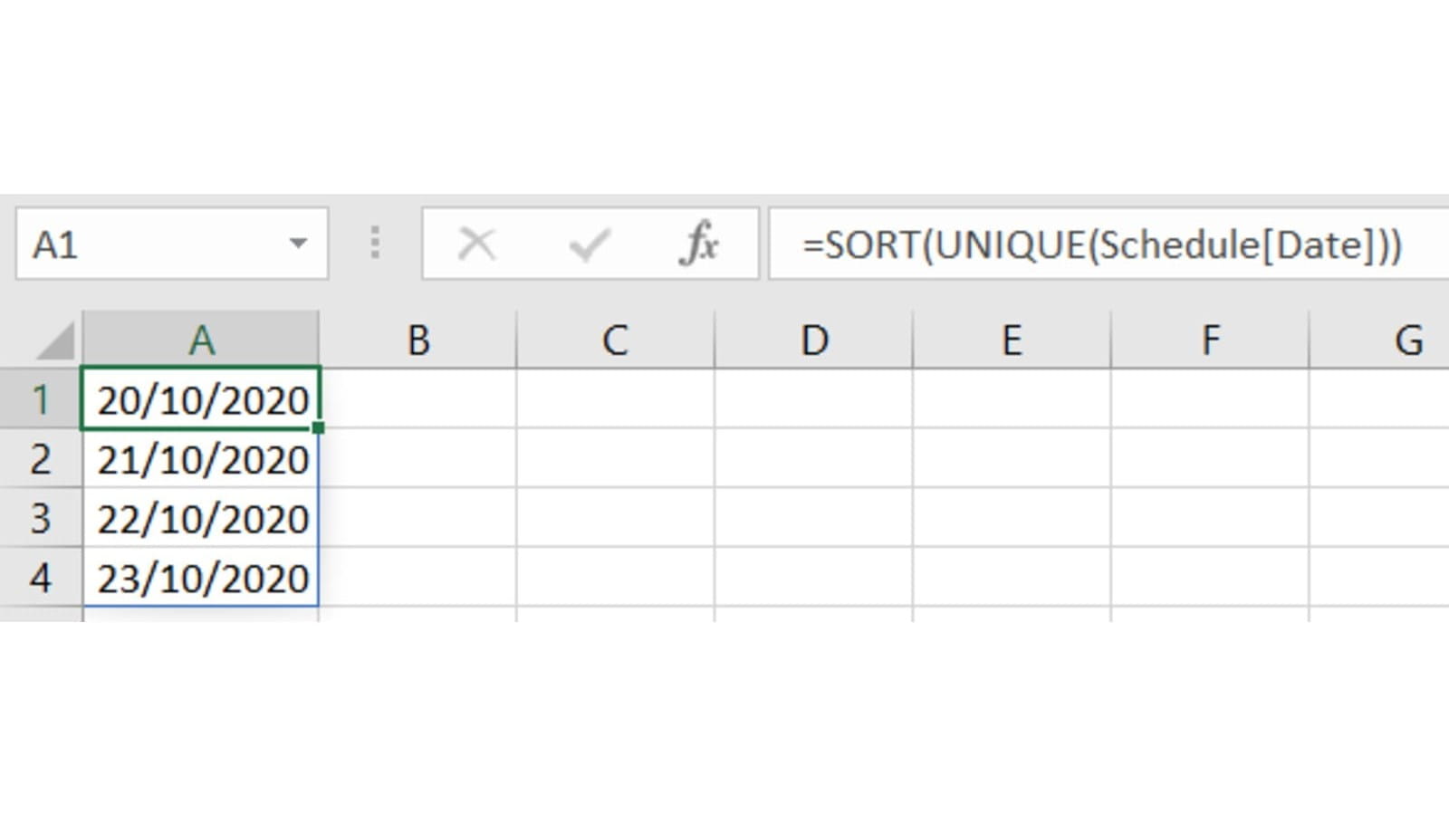Click the green fill handle on cell A1
1449x815 pixels.
tap(319, 427)
